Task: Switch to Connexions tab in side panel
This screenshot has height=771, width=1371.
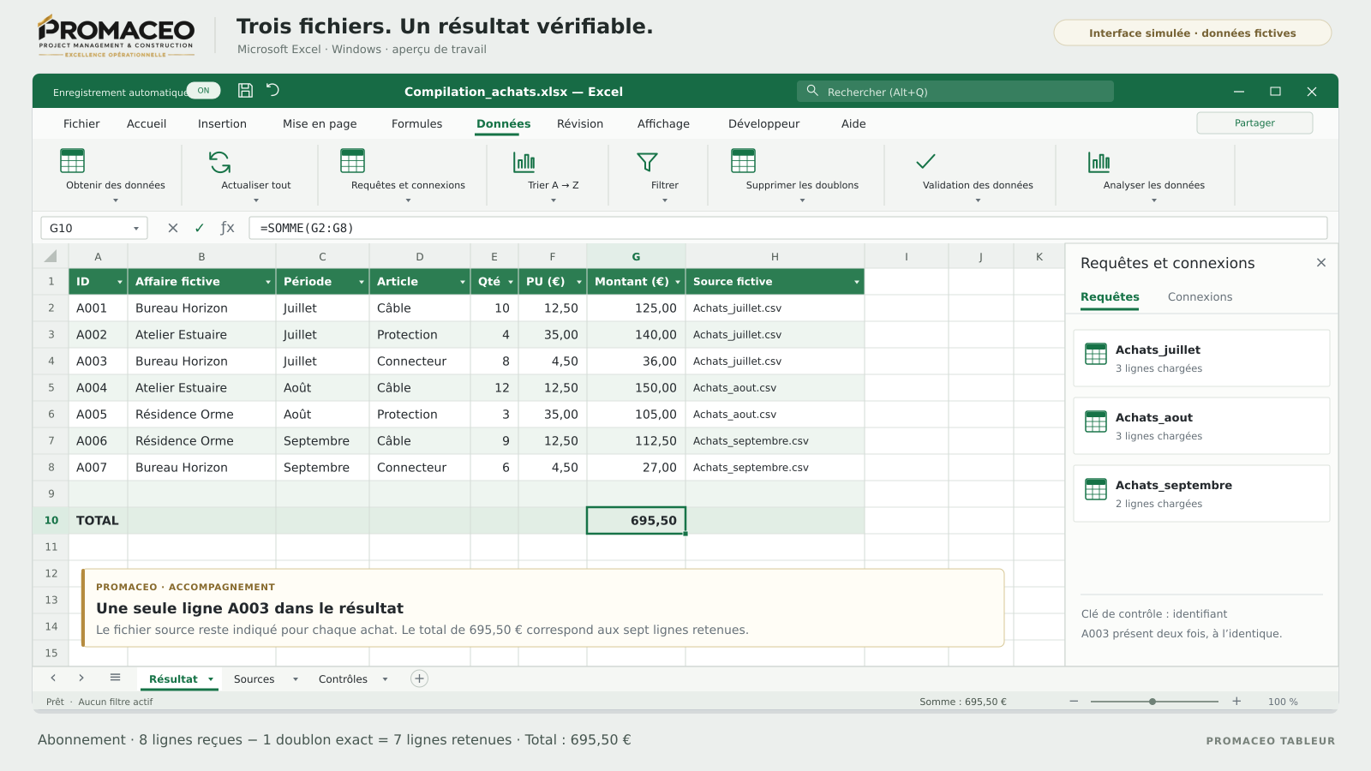Action: pyautogui.click(x=1200, y=296)
